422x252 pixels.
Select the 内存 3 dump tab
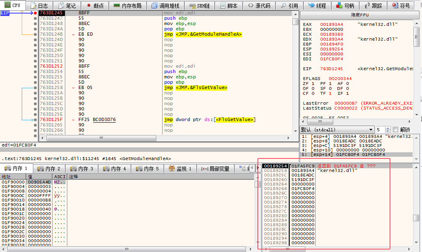(82, 169)
